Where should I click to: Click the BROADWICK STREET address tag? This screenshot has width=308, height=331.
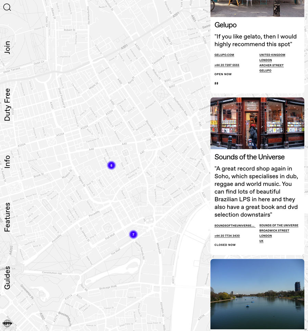pyautogui.click(x=274, y=230)
